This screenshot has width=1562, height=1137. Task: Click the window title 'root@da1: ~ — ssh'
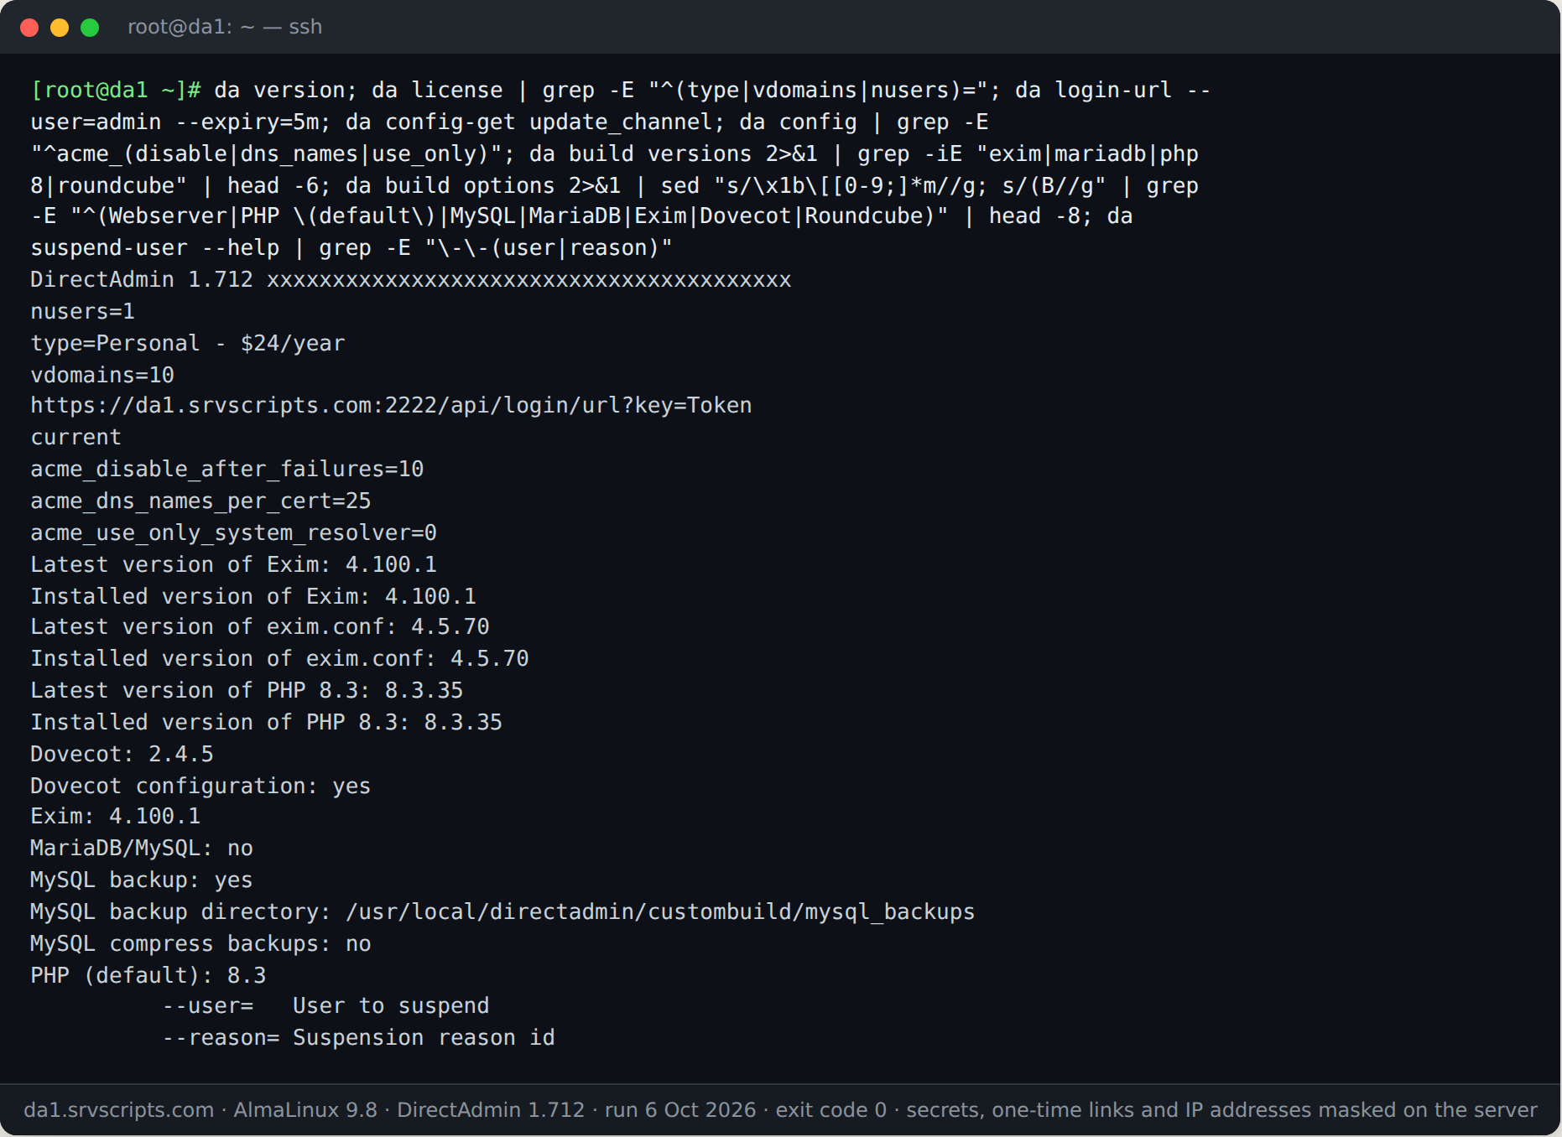[x=225, y=27]
